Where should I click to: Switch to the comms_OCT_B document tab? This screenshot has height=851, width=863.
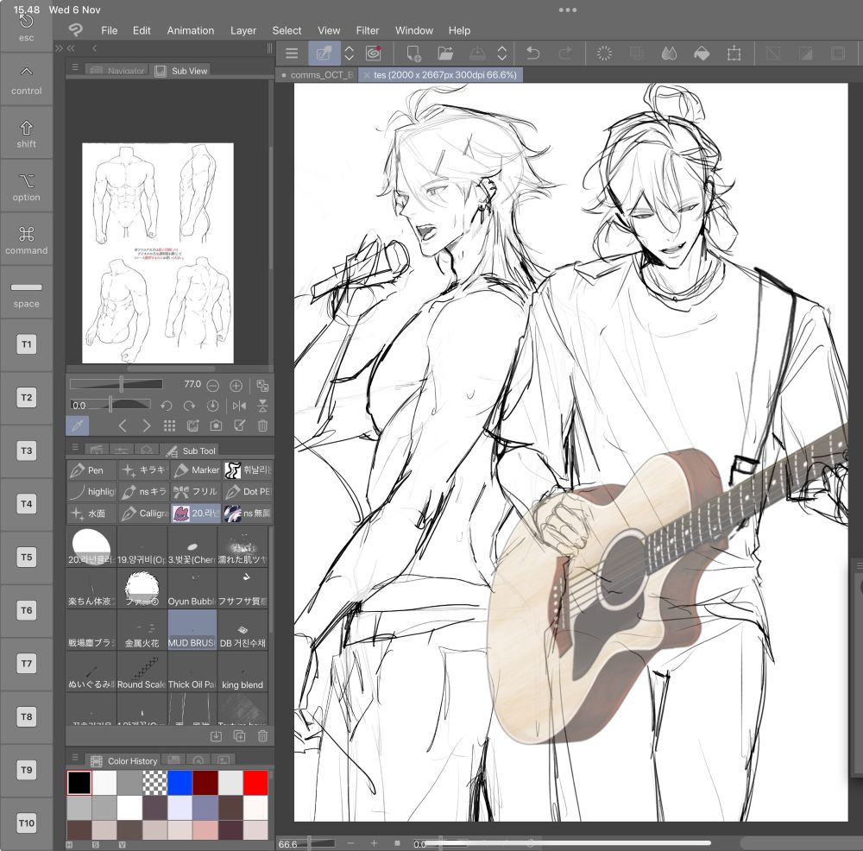(317, 75)
